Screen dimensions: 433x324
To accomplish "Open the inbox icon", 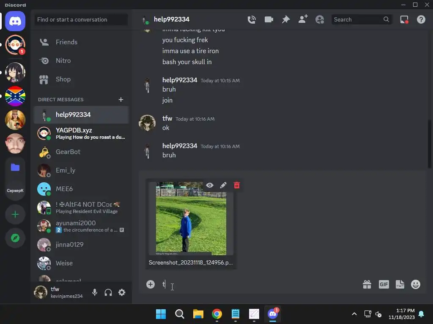I will (404, 19).
